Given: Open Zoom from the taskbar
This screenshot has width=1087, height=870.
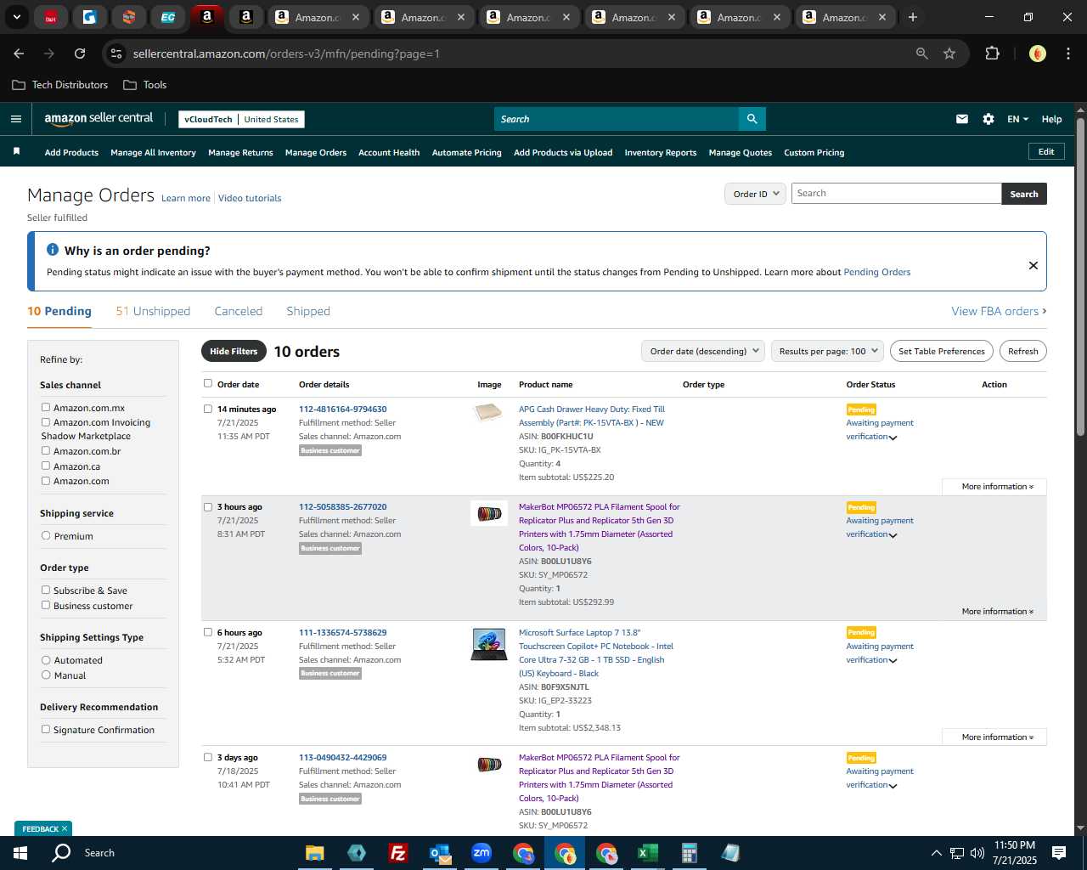Looking at the screenshot, I should 482,853.
